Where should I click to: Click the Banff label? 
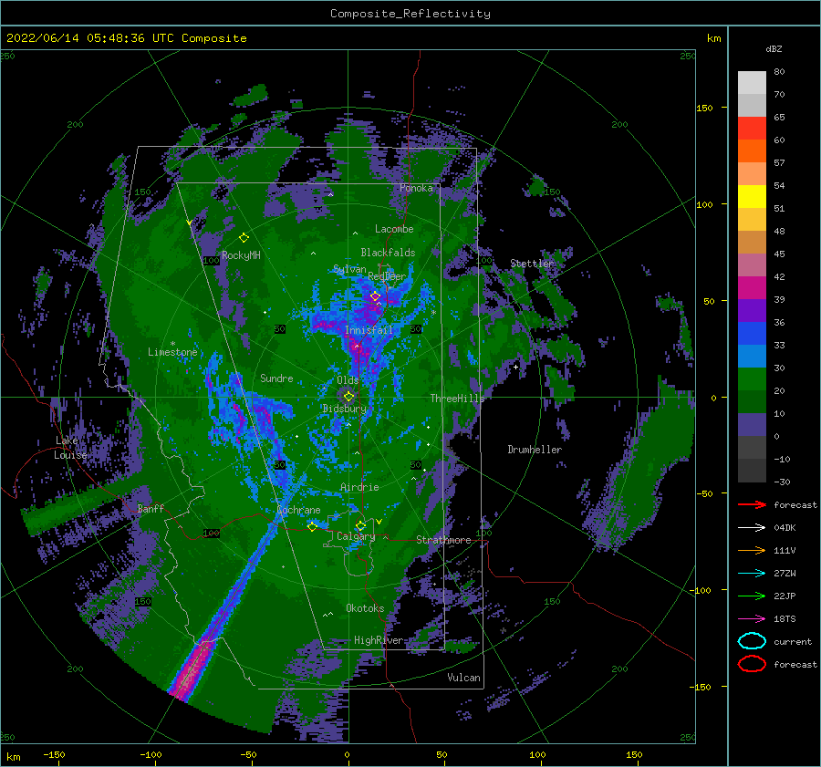point(151,508)
